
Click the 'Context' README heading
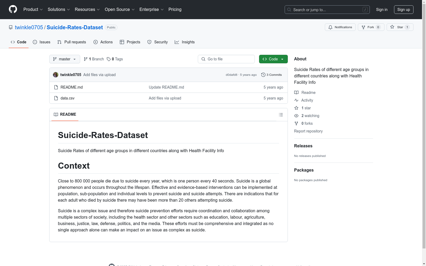tap(74, 166)
